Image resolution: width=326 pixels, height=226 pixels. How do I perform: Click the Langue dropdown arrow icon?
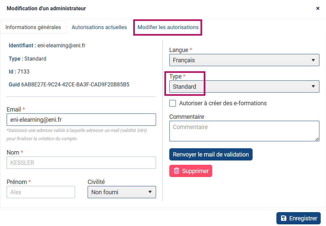(x=313, y=60)
